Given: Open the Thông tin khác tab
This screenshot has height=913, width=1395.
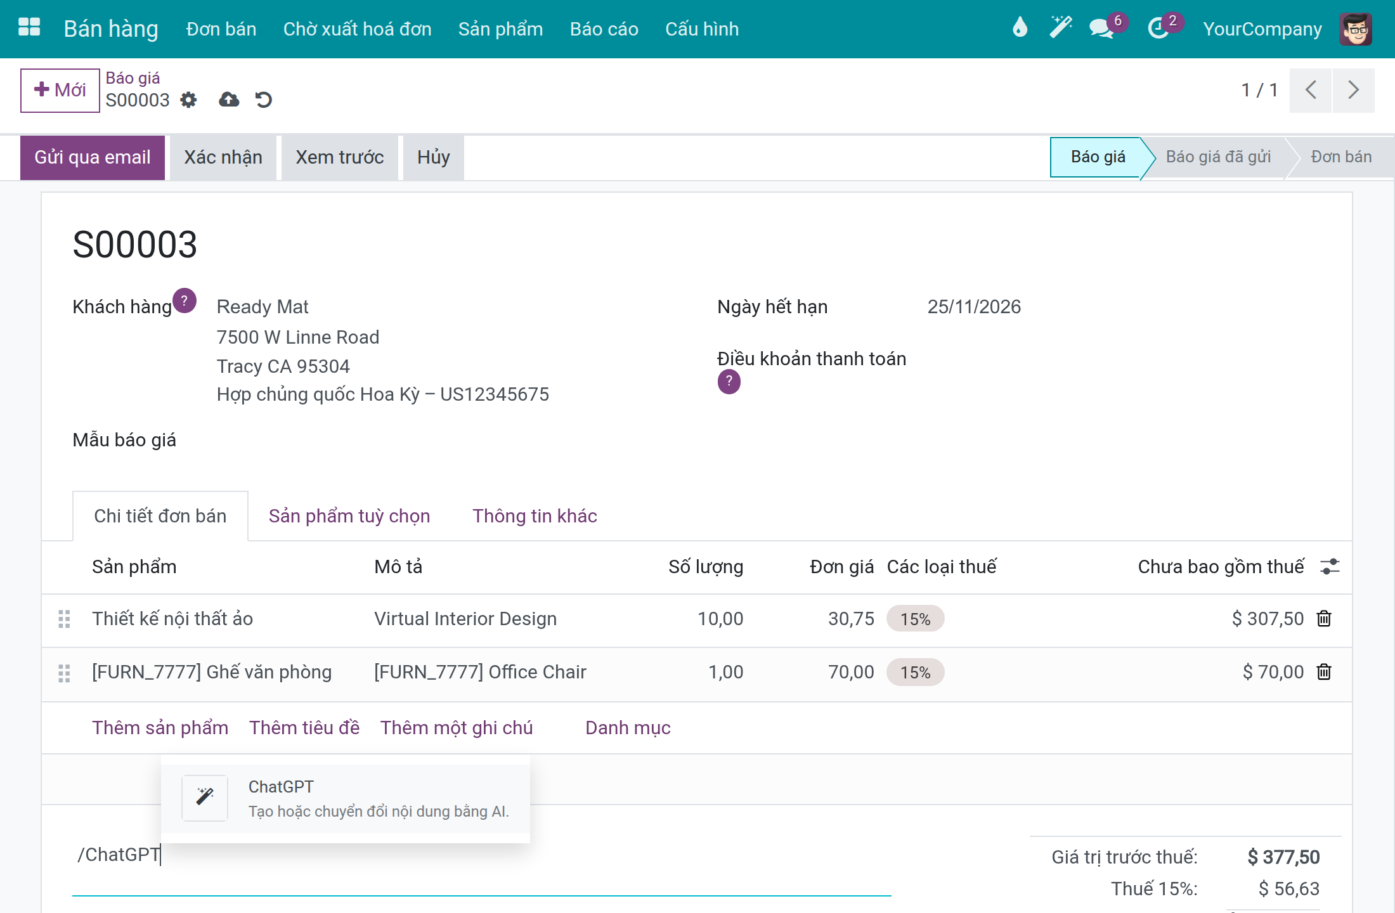Looking at the screenshot, I should pyautogui.click(x=535, y=516).
